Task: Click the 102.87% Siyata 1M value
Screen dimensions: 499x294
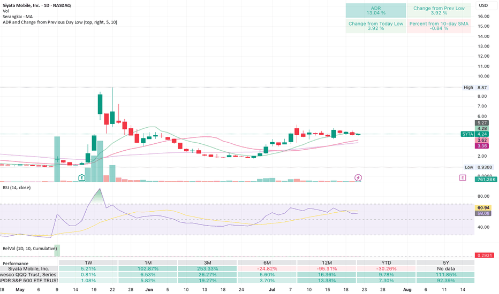Action: click(148, 268)
